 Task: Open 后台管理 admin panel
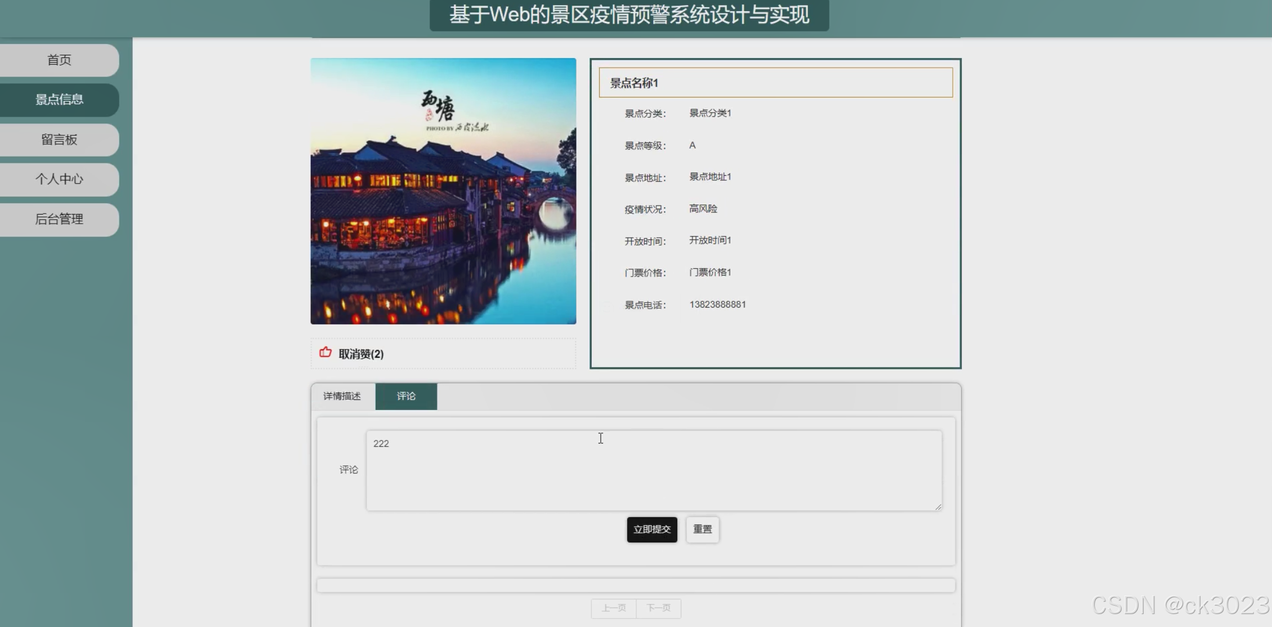59,219
